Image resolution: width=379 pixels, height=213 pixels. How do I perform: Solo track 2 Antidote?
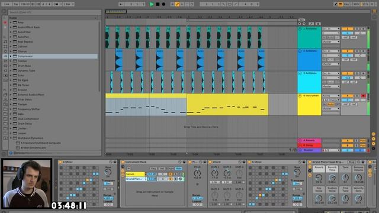(x=356, y=51)
